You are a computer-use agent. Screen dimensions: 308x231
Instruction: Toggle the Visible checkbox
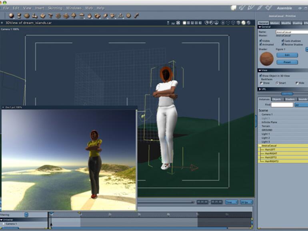click(x=261, y=41)
